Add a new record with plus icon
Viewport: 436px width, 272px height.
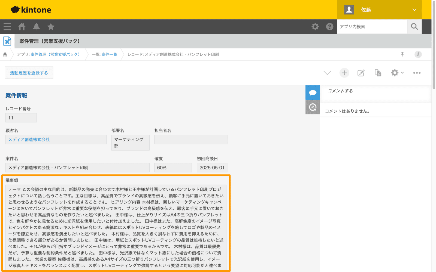pos(344,73)
